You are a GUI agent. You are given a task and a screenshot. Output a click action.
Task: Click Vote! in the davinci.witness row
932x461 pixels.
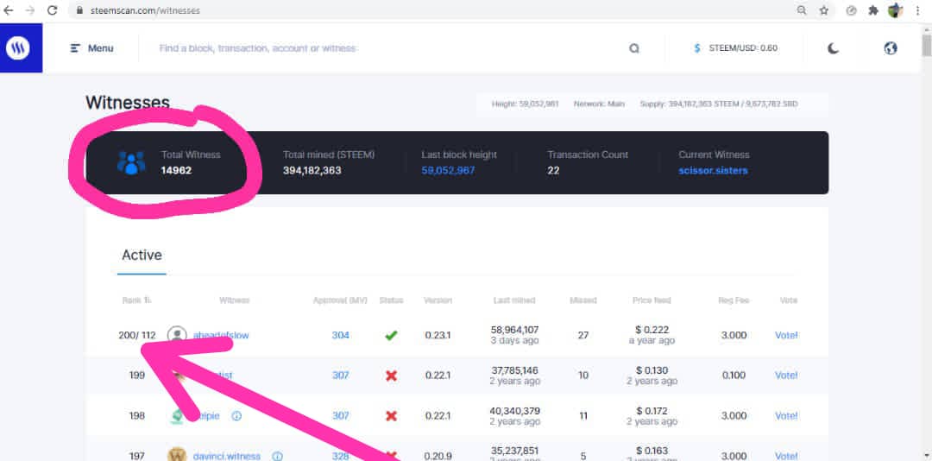(786, 456)
